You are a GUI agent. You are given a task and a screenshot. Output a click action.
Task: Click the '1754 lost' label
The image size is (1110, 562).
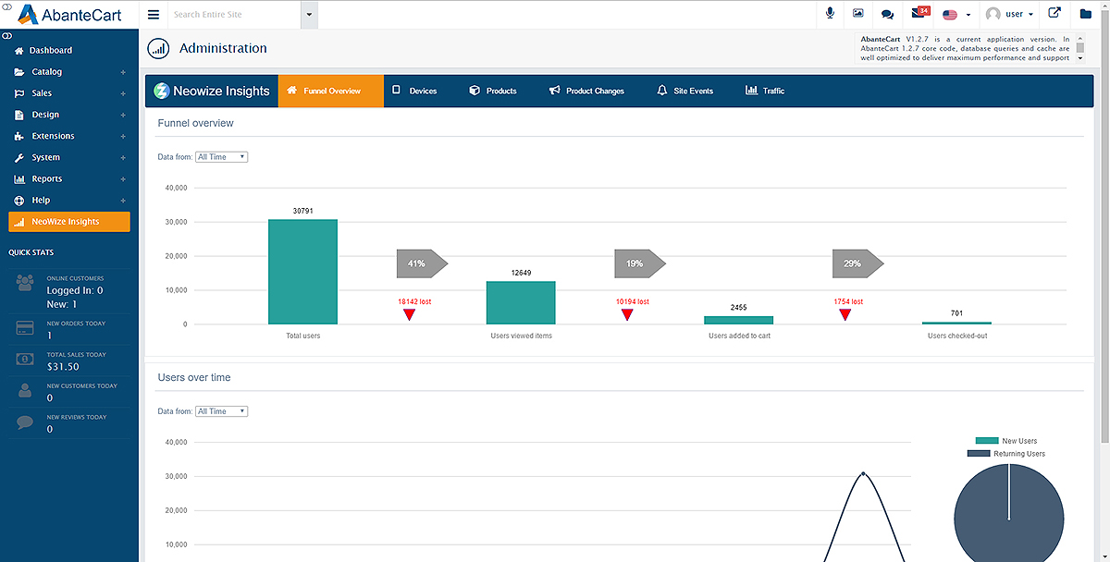click(x=848, y=301)
